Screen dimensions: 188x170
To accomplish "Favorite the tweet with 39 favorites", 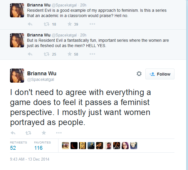I will pyautogui.click(x=70, y=24).
